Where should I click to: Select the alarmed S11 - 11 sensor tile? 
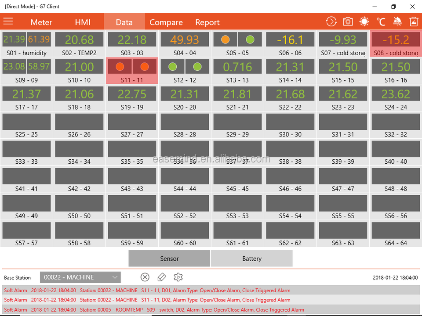(x=132, y=71)
